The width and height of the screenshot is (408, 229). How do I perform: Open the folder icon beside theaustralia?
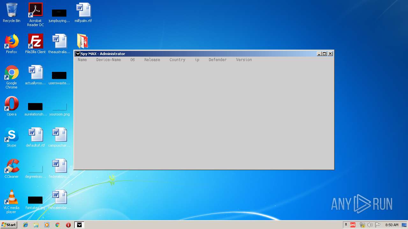point(83,41)
